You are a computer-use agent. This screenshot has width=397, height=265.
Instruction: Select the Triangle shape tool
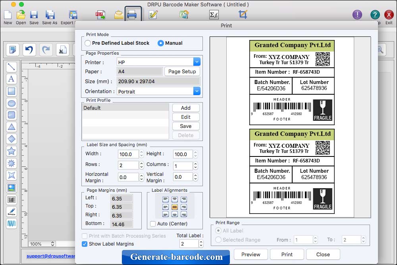point(12,127)
